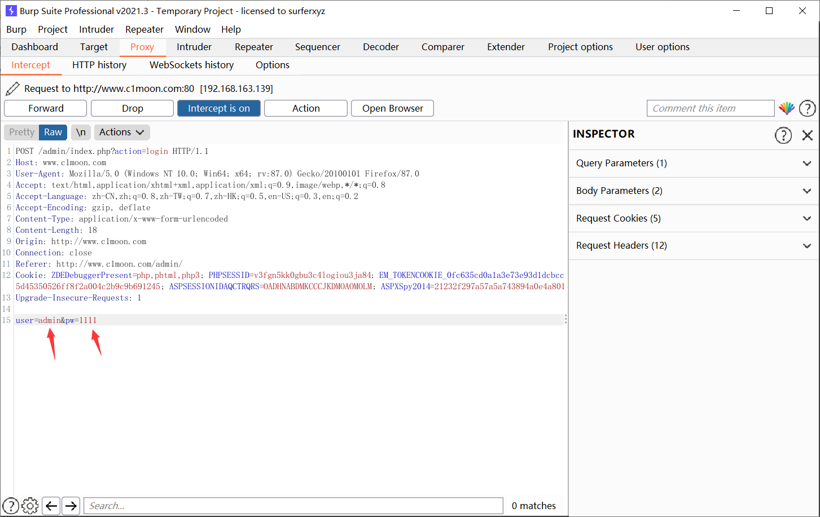Open proxy Options sub-tab
This screenshot has width=820, height=517.
[x=273, y=65]
